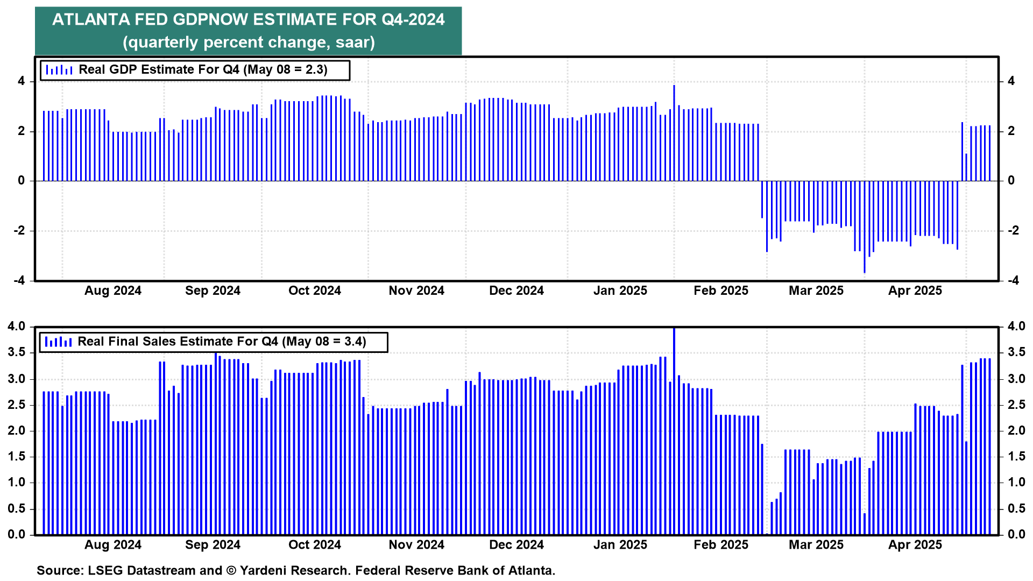
Task: Click the chart title banner
Action: click(x=248, y=31)
